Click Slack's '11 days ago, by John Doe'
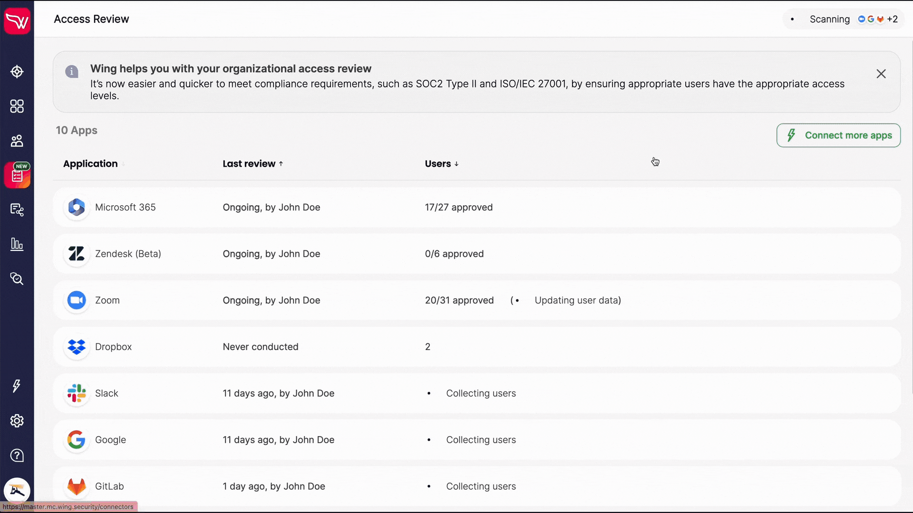913x513 pixels. [x=279, y=394]
